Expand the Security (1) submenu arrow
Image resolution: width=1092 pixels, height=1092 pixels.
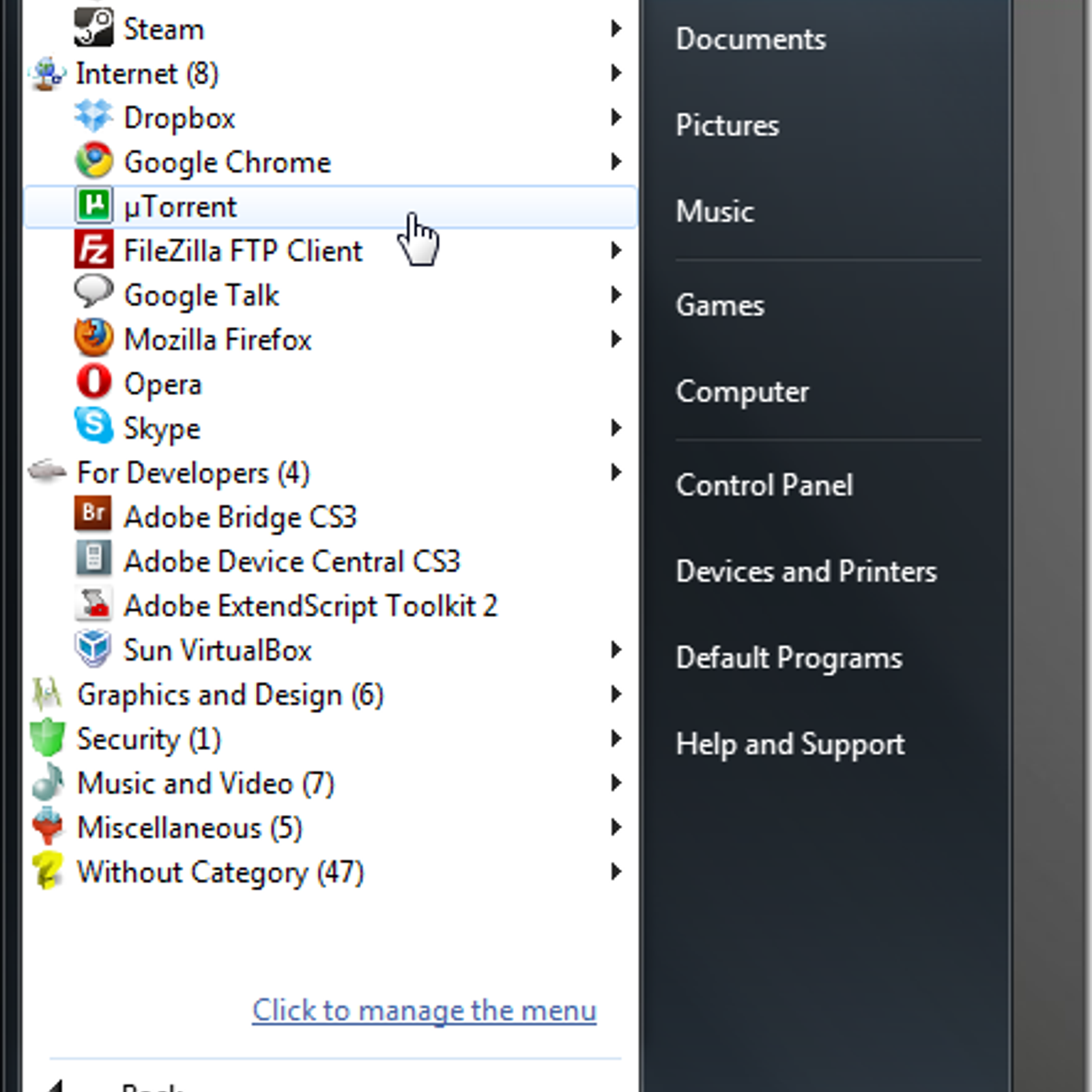616,738
